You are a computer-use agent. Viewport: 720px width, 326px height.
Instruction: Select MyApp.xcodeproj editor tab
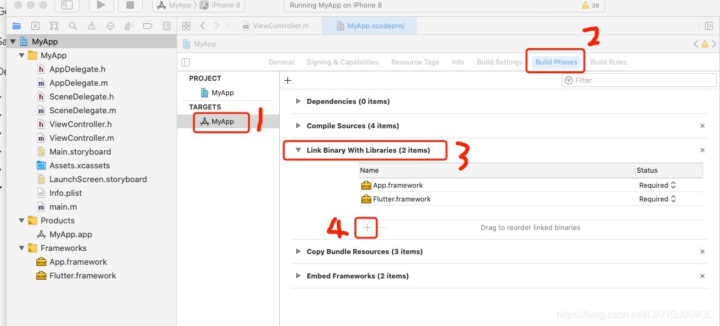[x=369, y=26]
